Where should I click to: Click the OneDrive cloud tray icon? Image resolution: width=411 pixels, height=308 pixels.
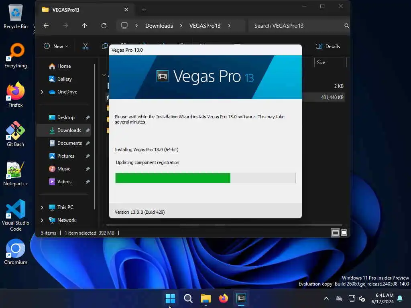[x=339, y=298]
